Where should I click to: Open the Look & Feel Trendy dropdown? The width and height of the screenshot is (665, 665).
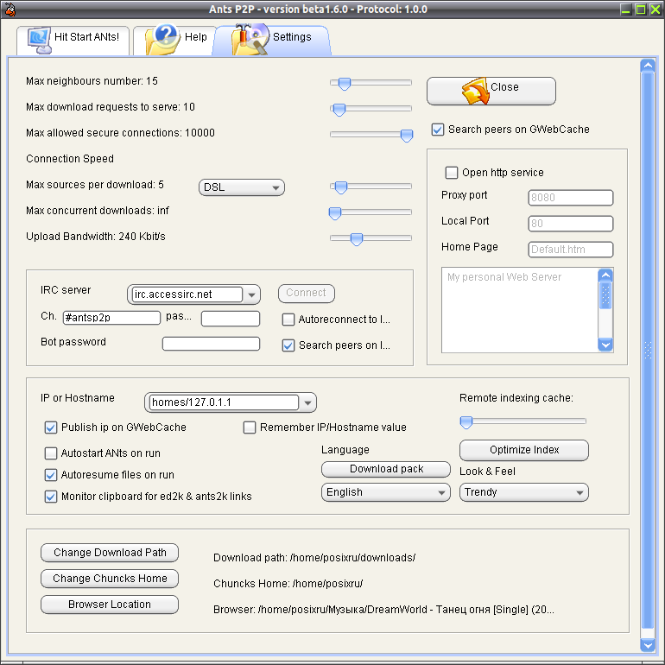tap(523, 492)
